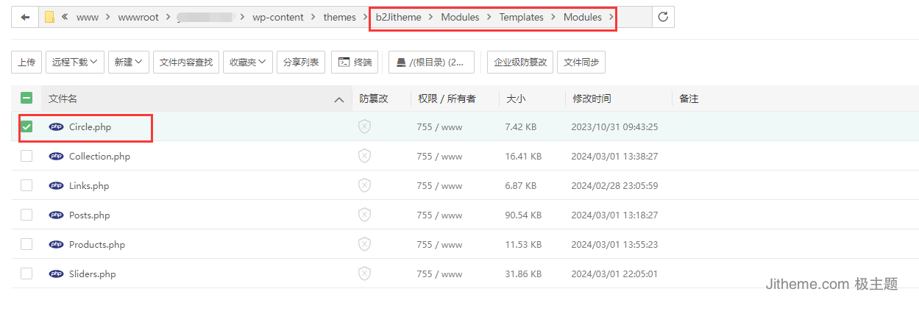Image resolution: width=919 pixels, height=311 pixels.
Task: Click the PHP file icon beside Sliders.php
Action: click(x=56, y=274)
